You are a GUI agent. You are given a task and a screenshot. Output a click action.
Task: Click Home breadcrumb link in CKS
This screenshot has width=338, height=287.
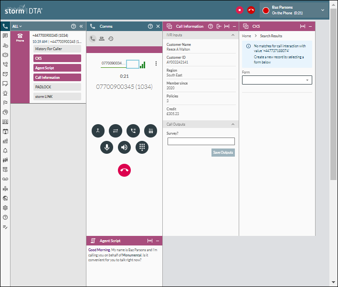[246, 36]
